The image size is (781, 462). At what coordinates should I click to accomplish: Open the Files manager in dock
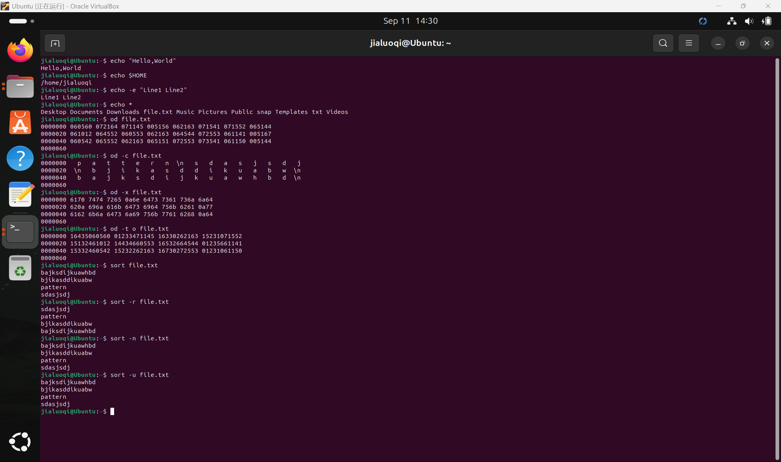pos(20,87)
